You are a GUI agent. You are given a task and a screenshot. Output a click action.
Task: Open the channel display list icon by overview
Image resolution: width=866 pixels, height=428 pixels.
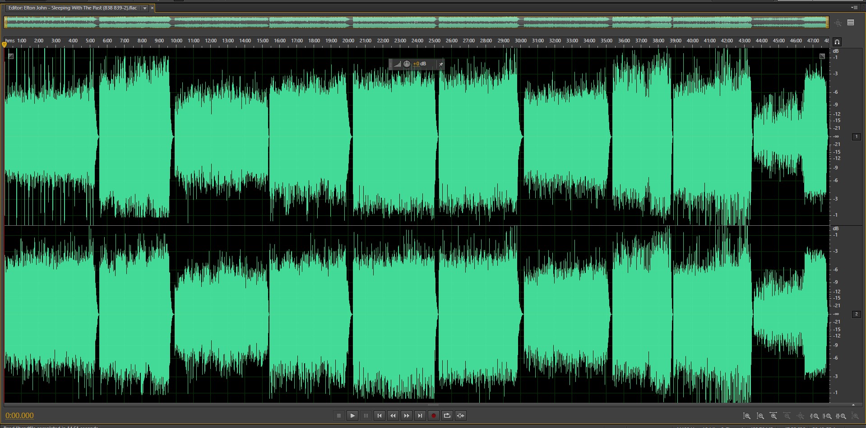(x=851, y=23)
